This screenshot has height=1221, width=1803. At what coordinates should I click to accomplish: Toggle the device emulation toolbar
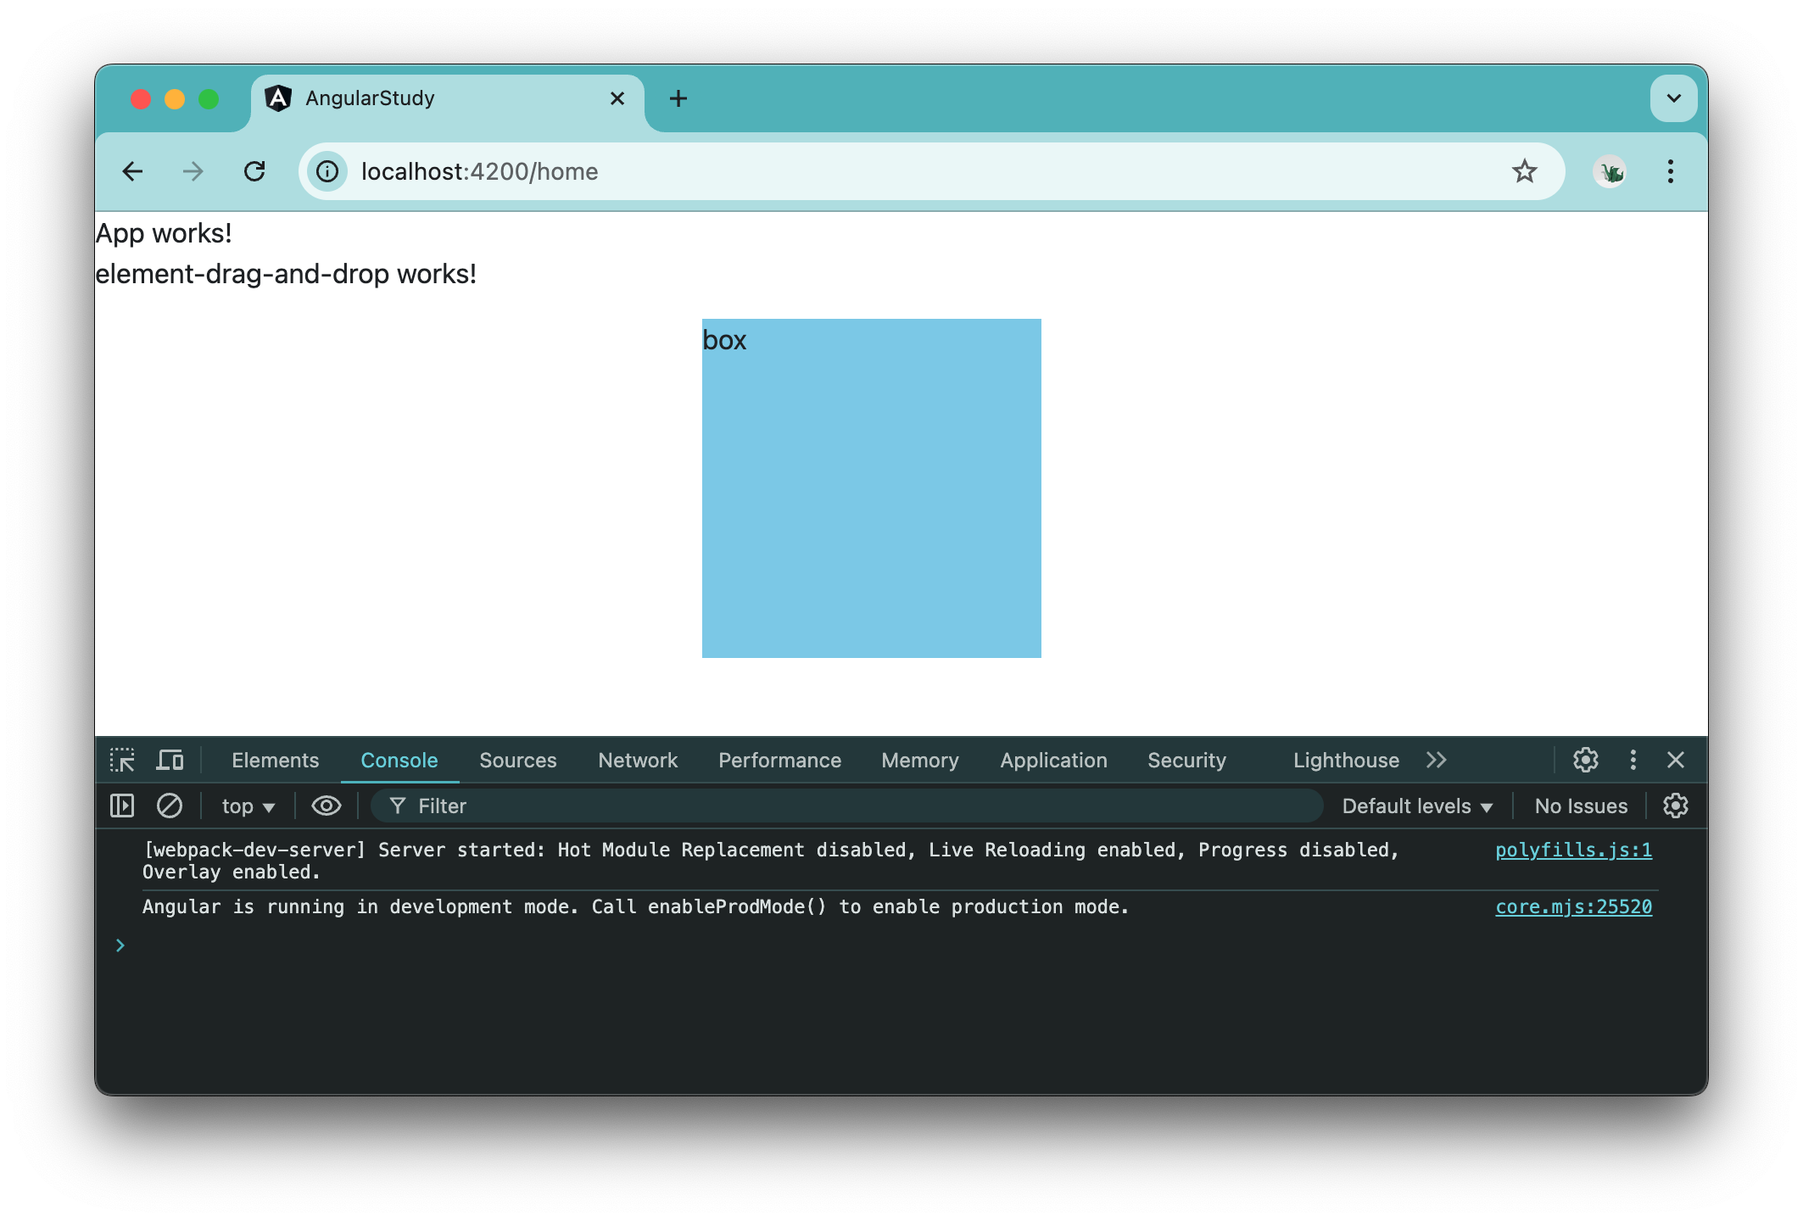170,760
